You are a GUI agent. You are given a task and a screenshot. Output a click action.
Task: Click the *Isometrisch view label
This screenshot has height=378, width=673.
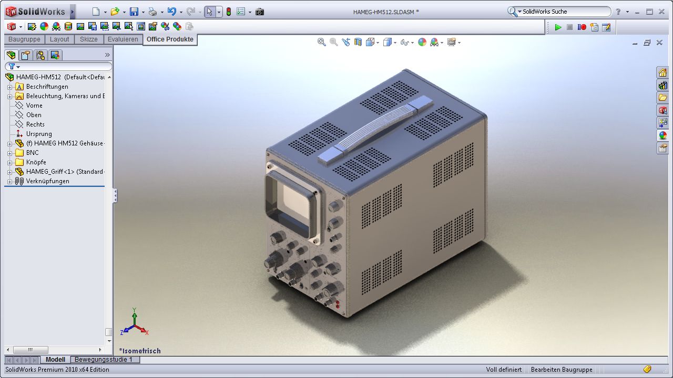(x=140, y=351)
